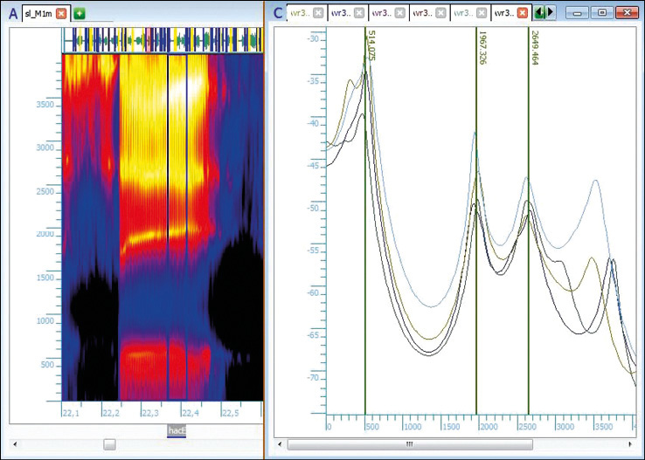Switch to the first wr3 tab
Image resolution: width=645 pixels, height=460 pixels.
tap(299, 13)
